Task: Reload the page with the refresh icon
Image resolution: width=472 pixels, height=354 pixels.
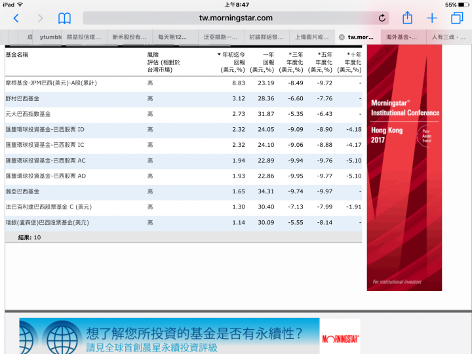Action: 382,18
